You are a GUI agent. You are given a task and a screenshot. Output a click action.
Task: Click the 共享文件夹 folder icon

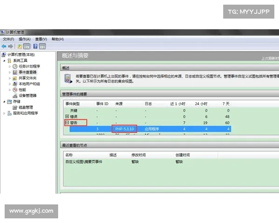[x=15, y=78]
